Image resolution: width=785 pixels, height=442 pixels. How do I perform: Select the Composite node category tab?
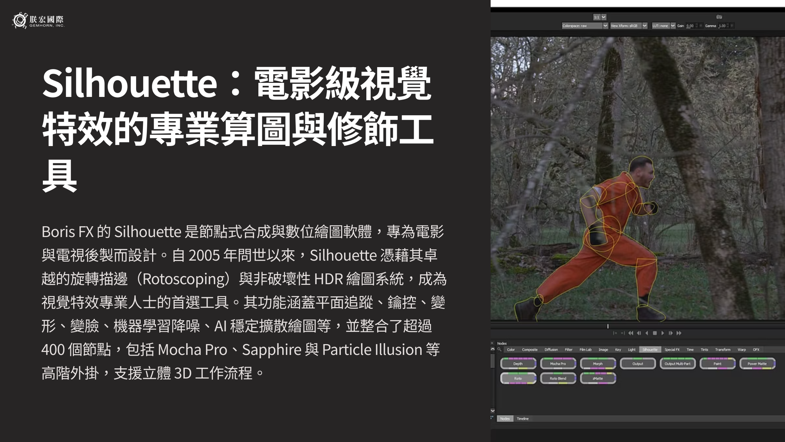pyautogui.click(x=530, y=350)
